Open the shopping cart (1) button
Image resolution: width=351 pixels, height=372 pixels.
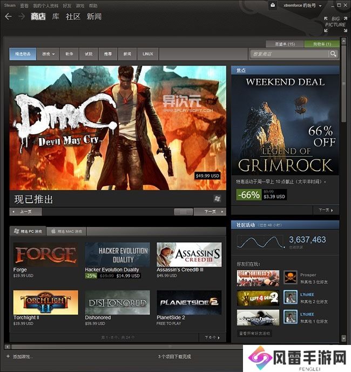(322, 44)
